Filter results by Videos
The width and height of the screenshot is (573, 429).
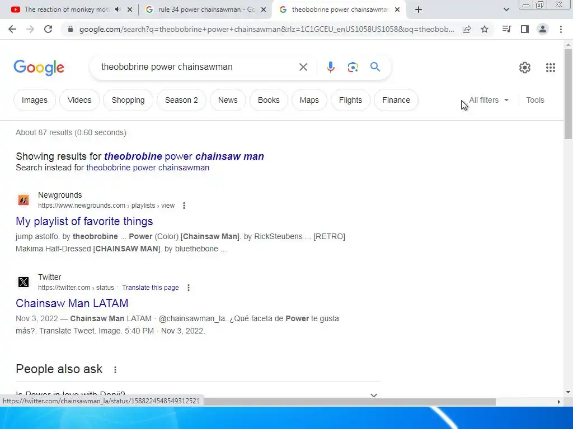[x=79, y=100]
